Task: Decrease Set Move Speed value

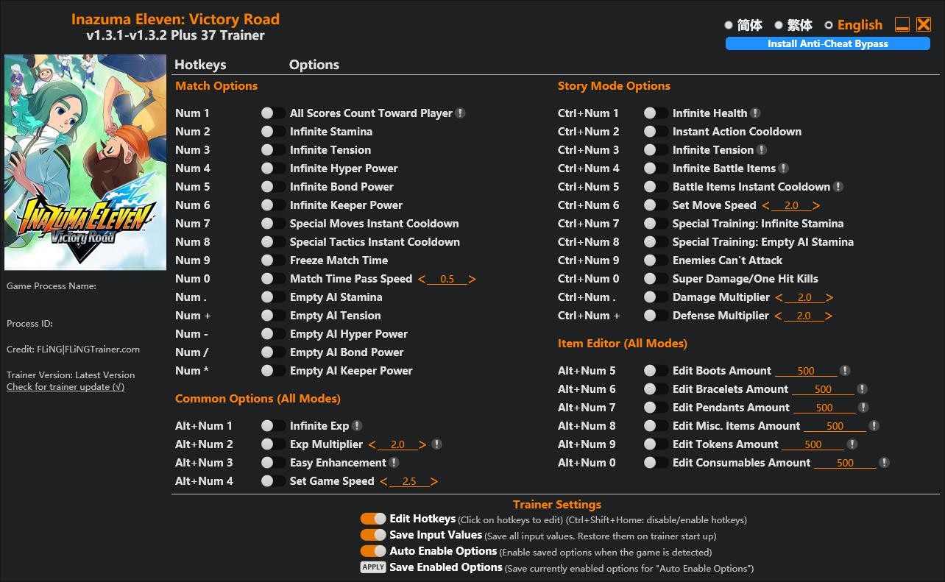Action: [765, 206]
